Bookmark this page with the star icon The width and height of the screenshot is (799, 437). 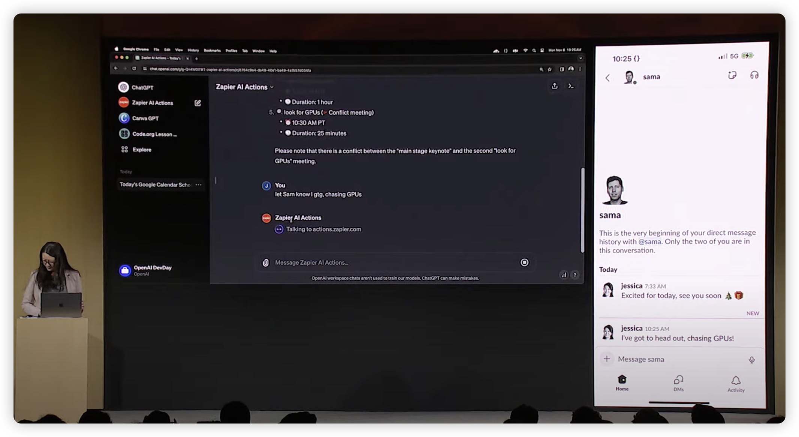[550, 69]
